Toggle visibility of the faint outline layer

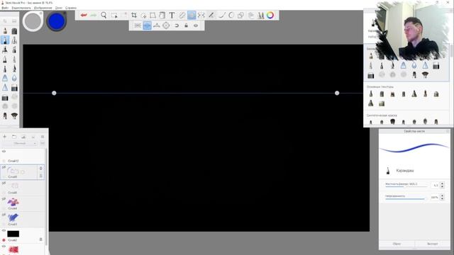4,183
